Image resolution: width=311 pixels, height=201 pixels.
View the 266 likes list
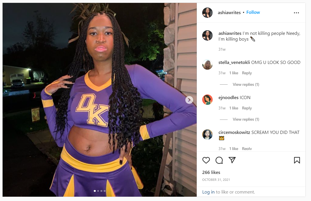point(211,172)
